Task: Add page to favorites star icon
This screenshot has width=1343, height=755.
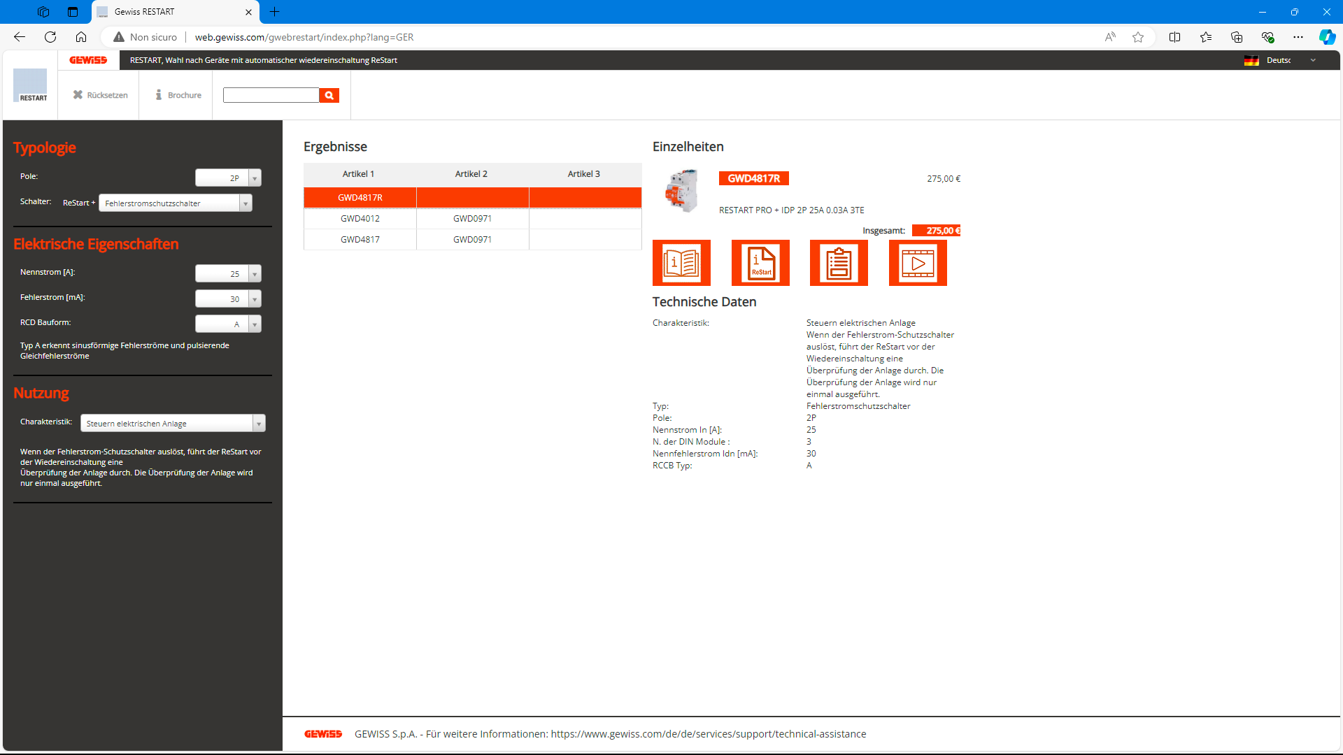Action: [1138, 37]
